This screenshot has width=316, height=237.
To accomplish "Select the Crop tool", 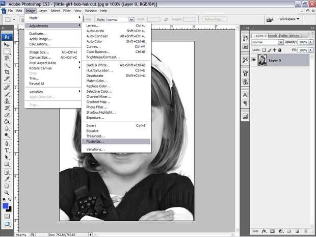I will (7, 72).
